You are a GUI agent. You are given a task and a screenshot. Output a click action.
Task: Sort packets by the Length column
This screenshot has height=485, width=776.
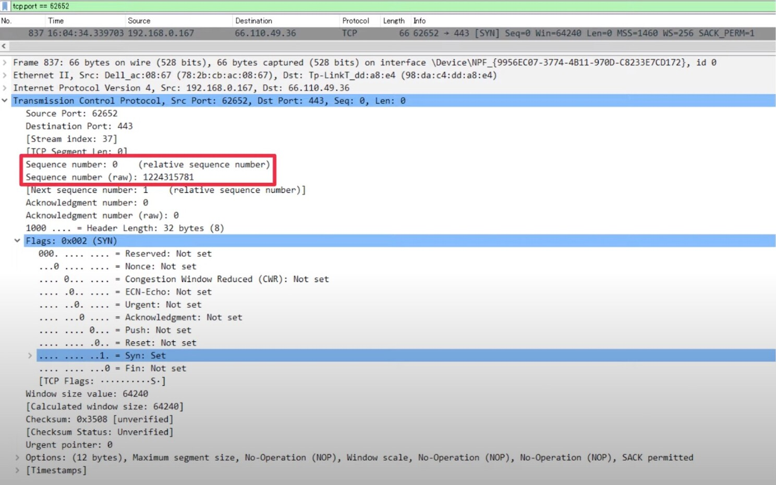point(393,21)
